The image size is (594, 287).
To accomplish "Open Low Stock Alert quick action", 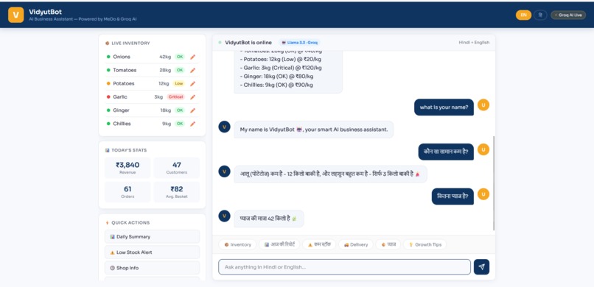I will [153, 252].
